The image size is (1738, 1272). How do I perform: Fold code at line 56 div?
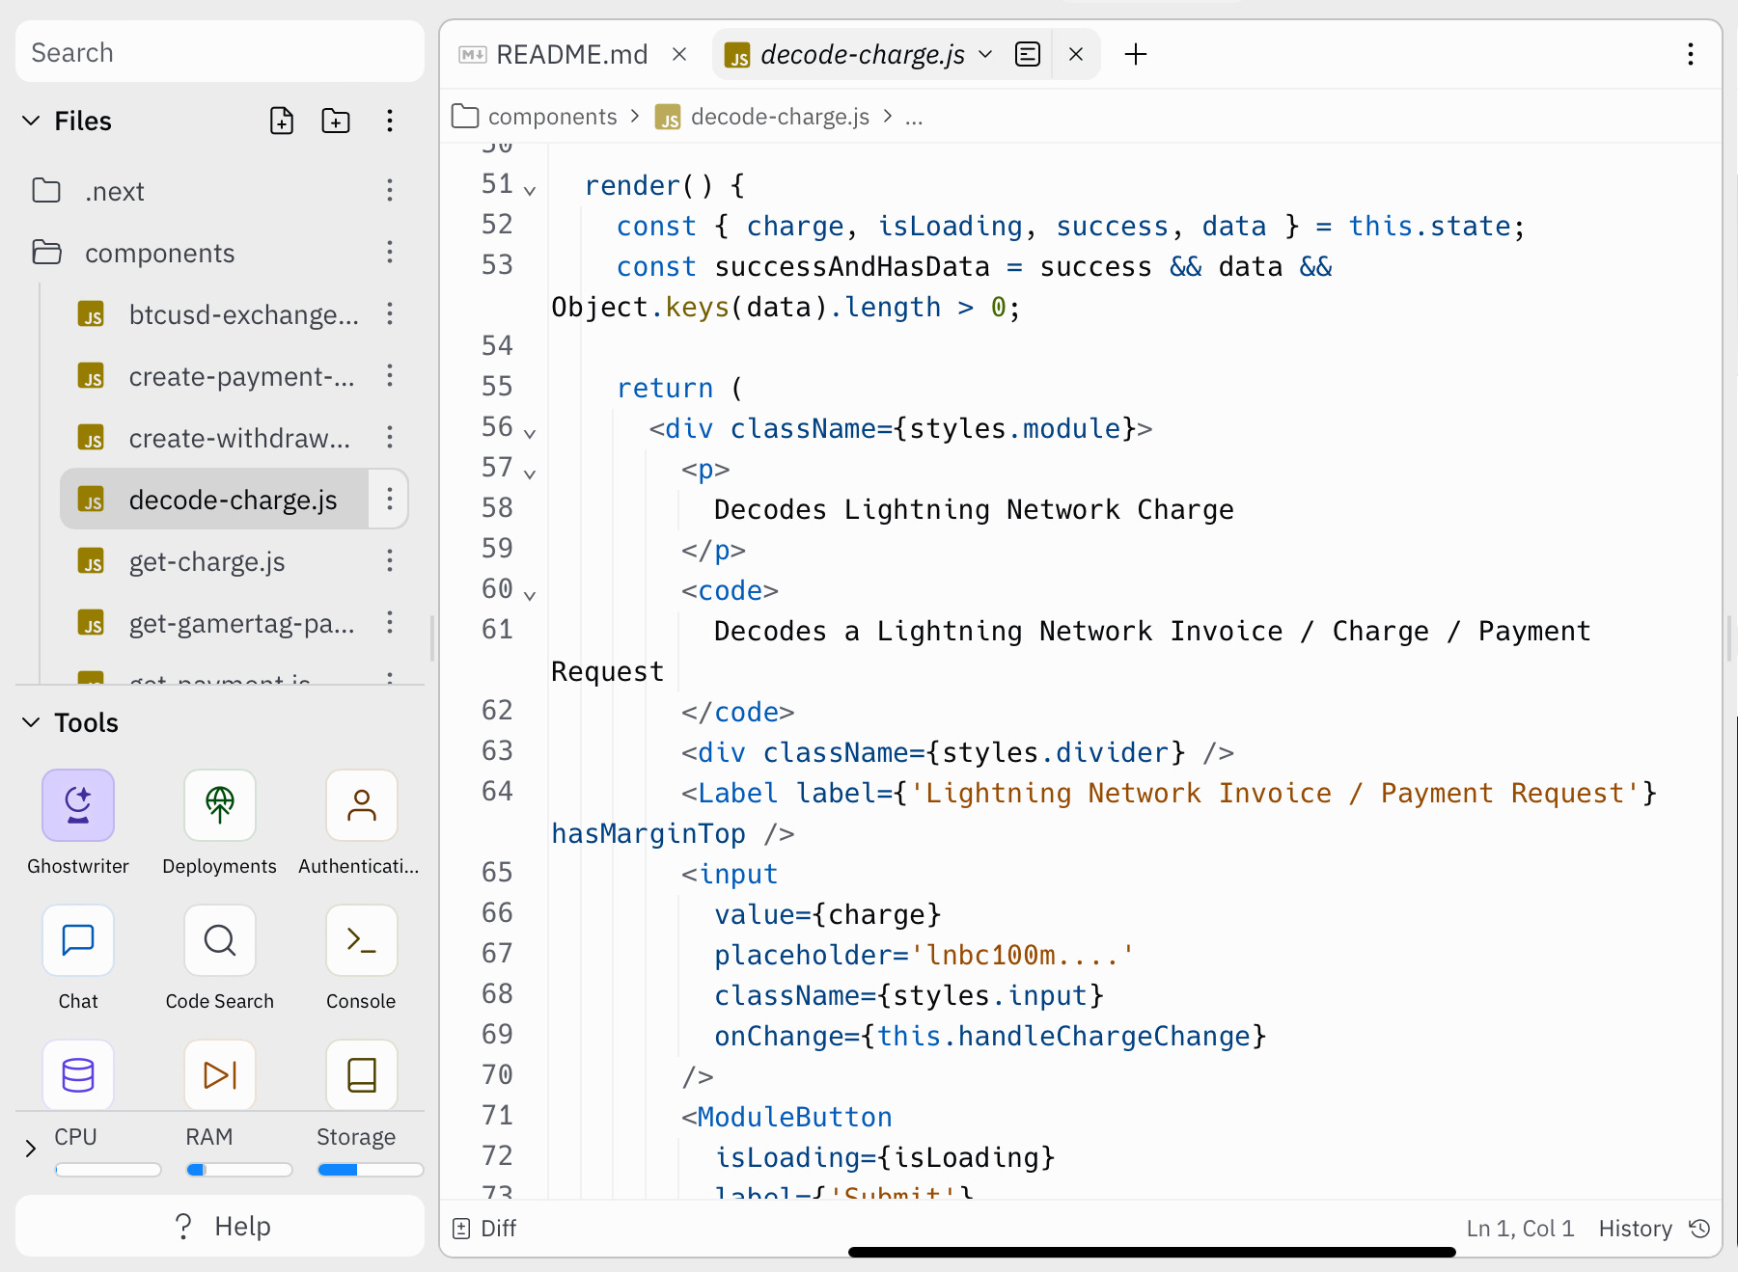(530, 433)
